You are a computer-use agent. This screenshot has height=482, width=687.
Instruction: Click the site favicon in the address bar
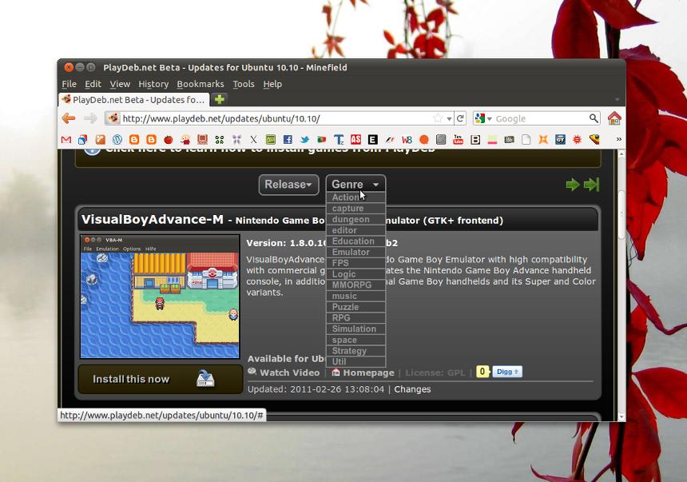click(x=113, y=118)
